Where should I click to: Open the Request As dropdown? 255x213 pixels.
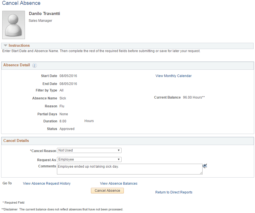pos(119,159)
